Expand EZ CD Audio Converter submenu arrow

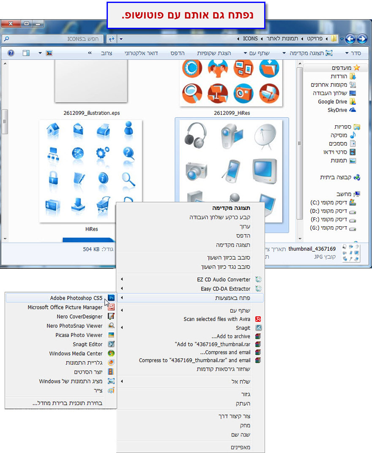(x=122, y=279)
